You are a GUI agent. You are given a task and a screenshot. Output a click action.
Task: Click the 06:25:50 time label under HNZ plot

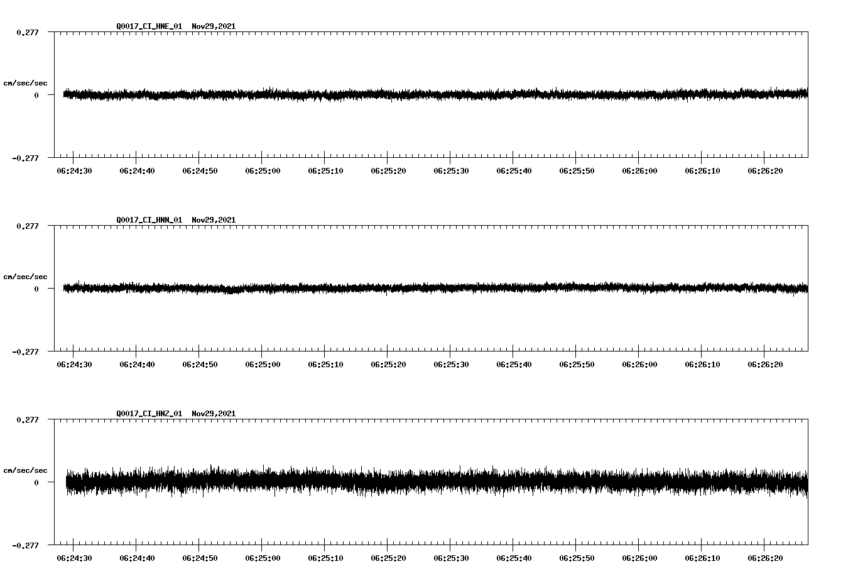pyautogui.click(x=577, y=558)
